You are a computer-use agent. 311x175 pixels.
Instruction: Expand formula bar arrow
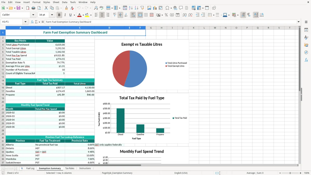(x=299, y=22)
